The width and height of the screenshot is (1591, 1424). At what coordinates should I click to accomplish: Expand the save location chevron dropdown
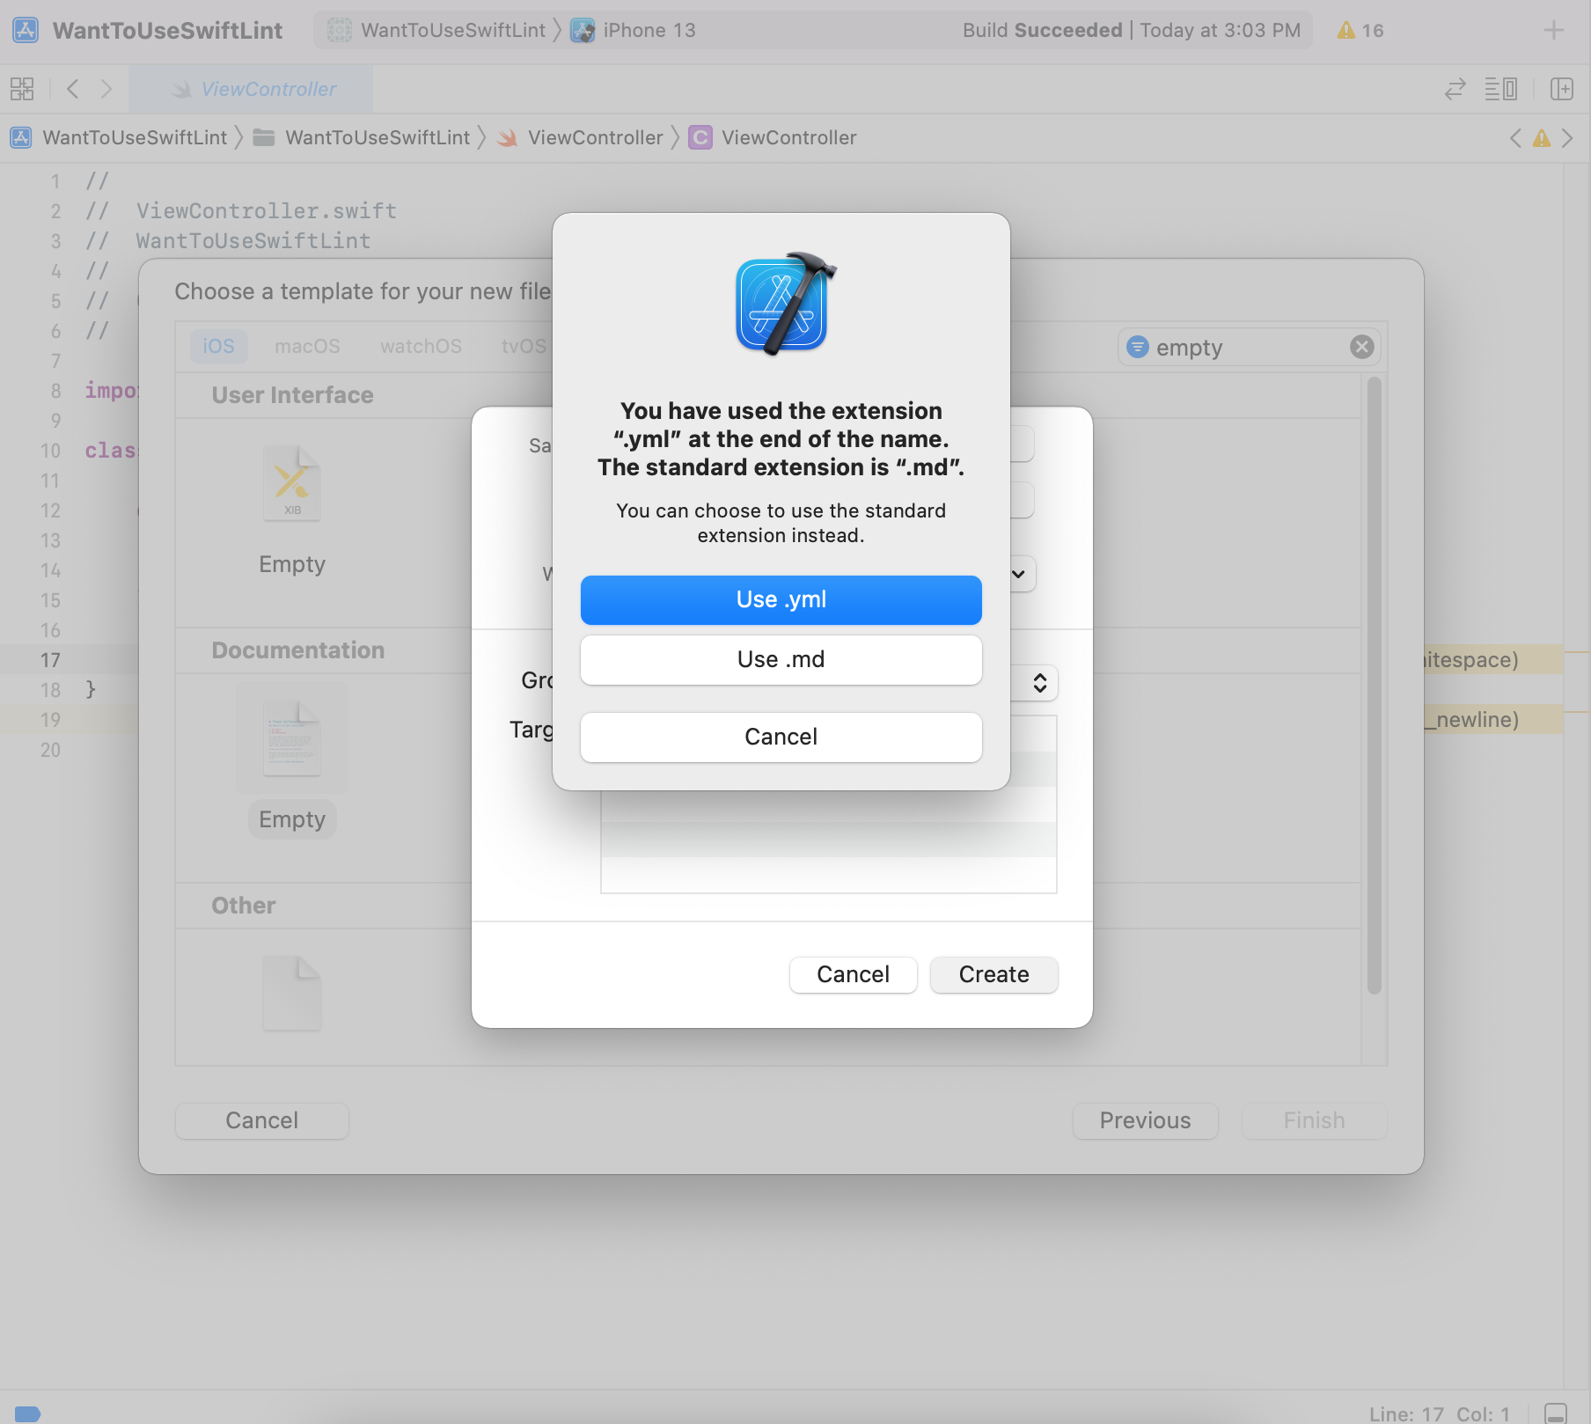click(x=1019, y=574)
